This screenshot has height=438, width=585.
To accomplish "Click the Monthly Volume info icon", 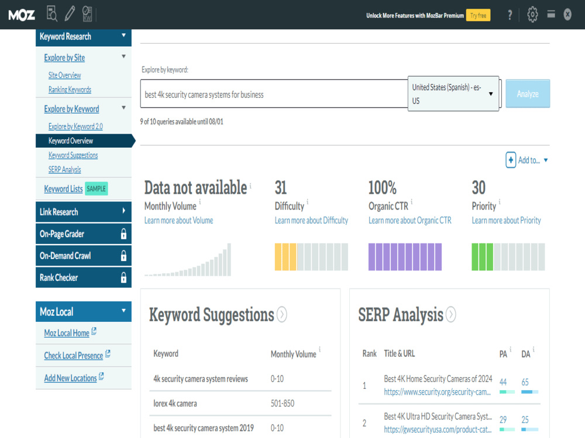I will (x=200, y=201).
